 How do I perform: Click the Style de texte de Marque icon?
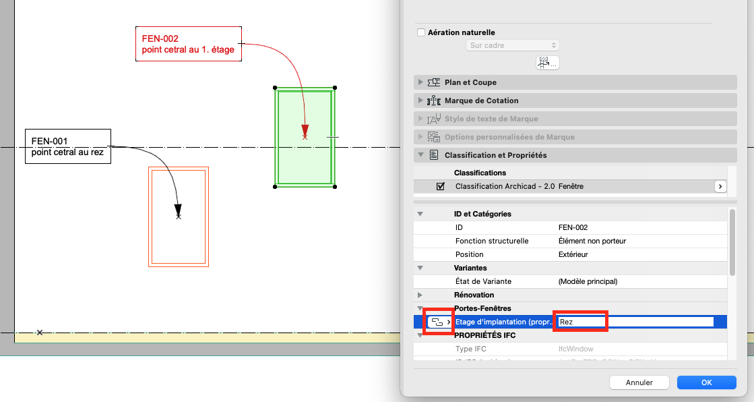point(434,119)
